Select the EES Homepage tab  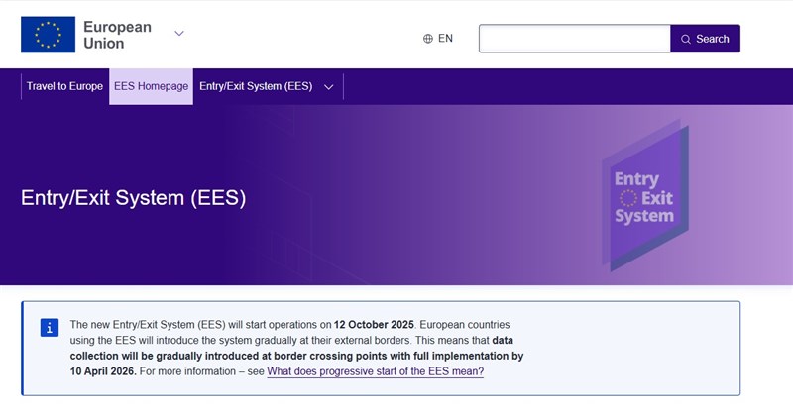[x=151, y=86]
